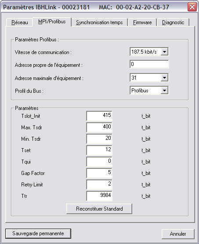Click the 31 maximum address value
Screen dimensions: 199x244
click(x=134, y=78)
